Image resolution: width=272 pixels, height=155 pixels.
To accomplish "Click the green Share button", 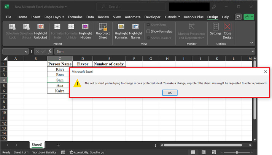I will [249, 17].
